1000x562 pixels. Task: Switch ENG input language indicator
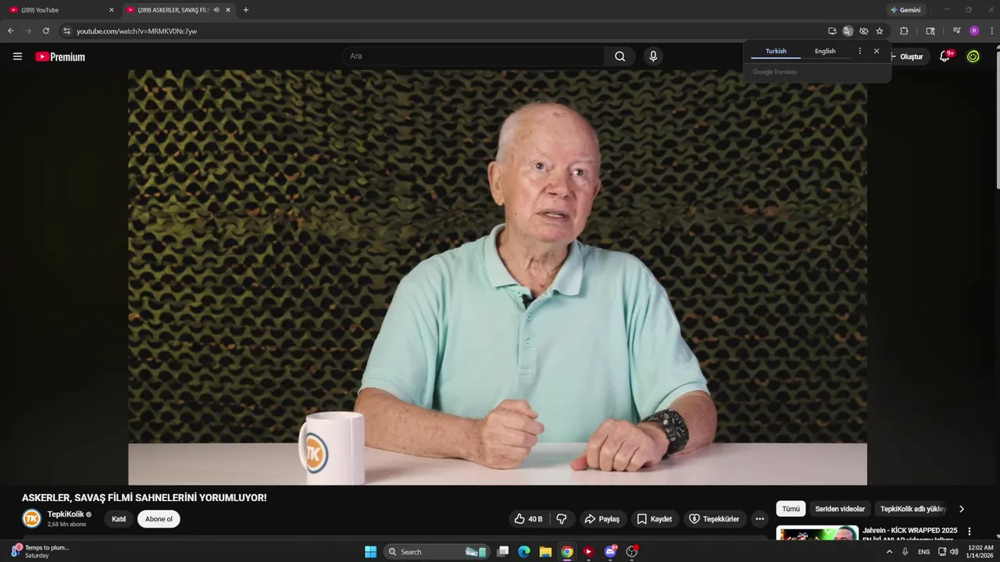[924, 552]
